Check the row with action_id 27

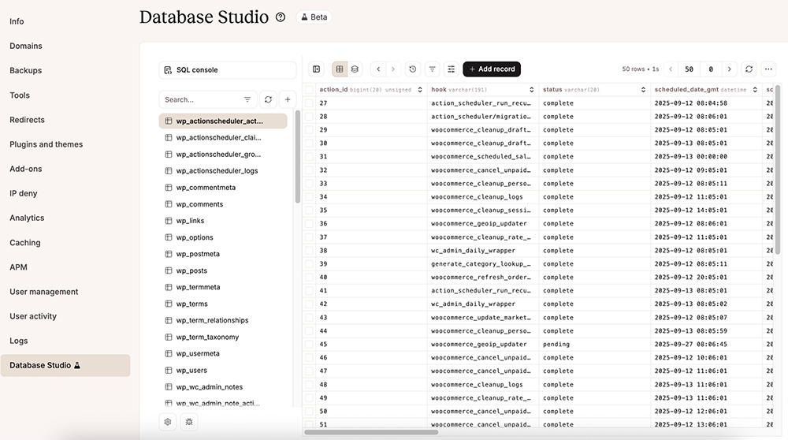[309, 103]
